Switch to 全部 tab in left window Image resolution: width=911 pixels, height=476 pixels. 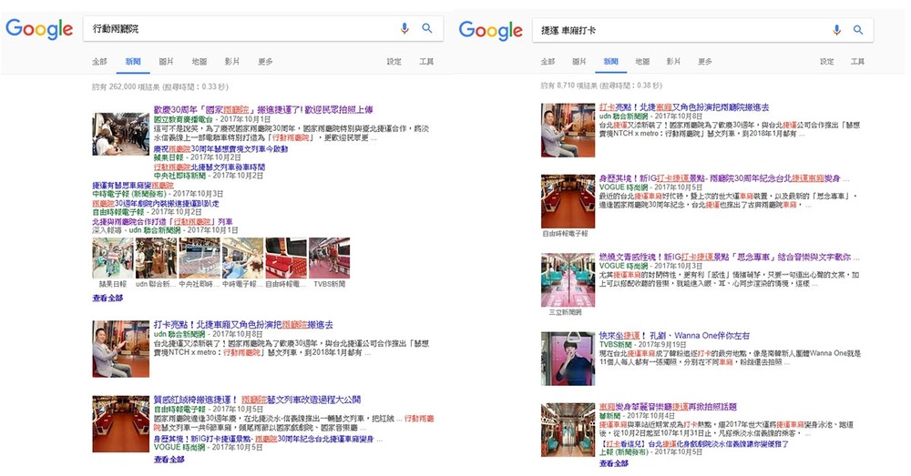click(x=99, y=62)
